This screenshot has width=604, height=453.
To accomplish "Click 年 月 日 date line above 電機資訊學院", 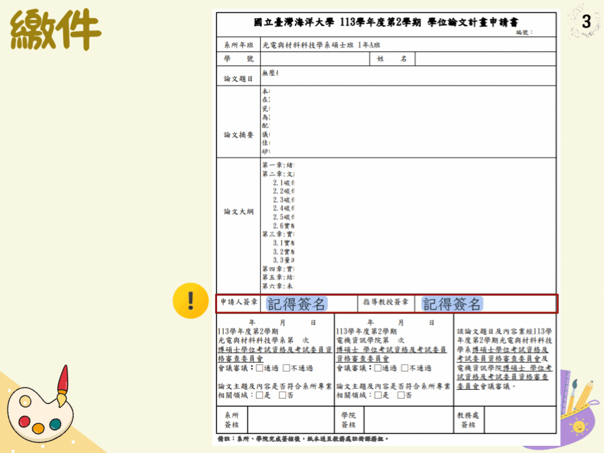I will click(401, 323).
